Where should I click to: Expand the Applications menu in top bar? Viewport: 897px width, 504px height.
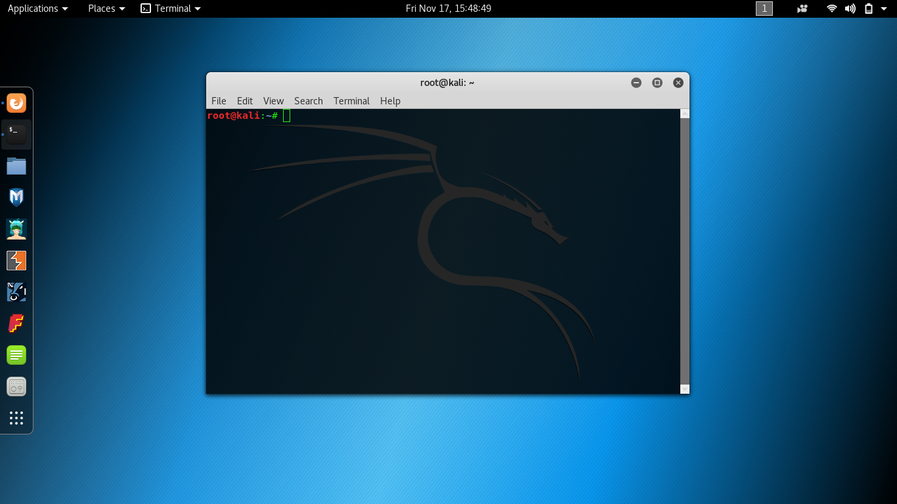point(37,9)
